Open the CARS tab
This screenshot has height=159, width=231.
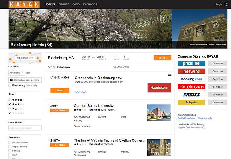(76, 4)
